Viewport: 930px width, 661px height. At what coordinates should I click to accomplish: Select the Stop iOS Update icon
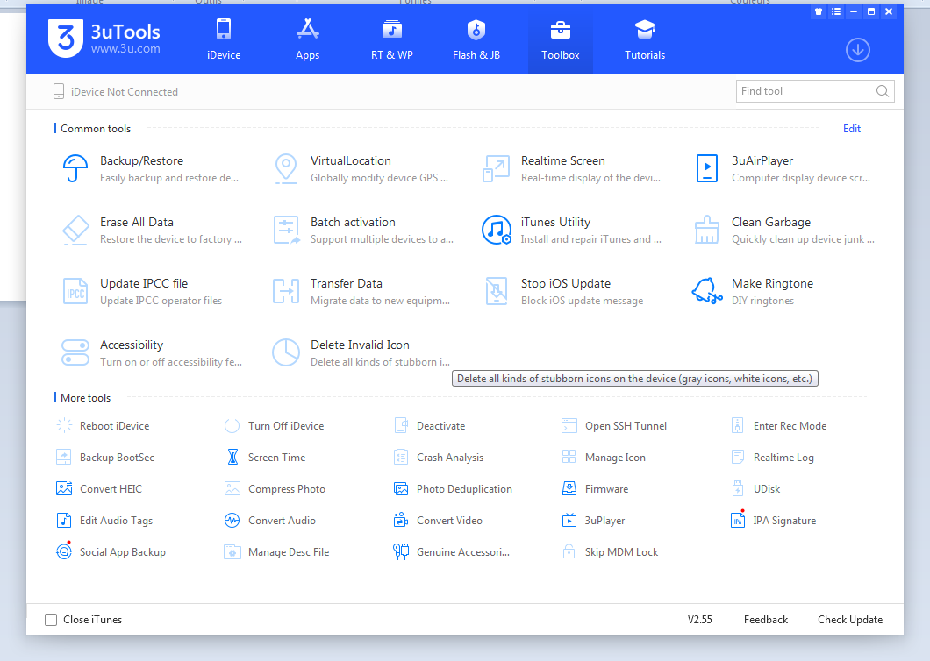coord(497,291)
